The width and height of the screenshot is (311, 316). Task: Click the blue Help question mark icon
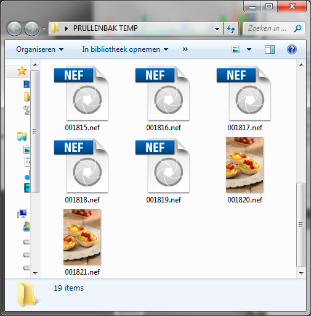click(x=292, y=49)
